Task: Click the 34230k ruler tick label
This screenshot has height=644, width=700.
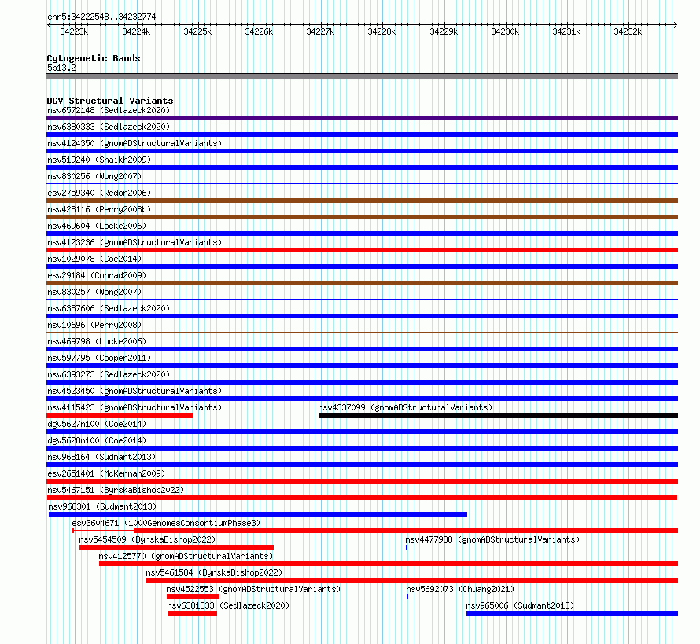Action: click(505, 32)
